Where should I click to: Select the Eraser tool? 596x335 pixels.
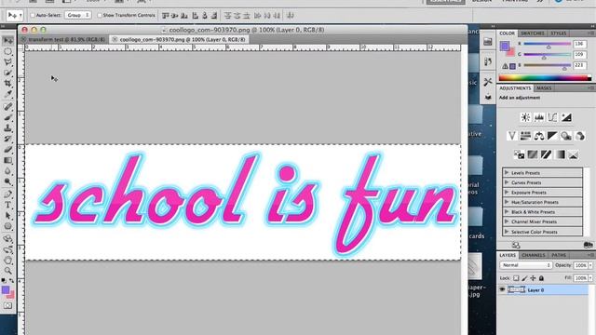(x=8, y=150)
